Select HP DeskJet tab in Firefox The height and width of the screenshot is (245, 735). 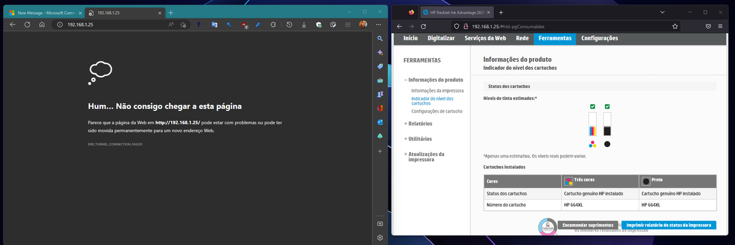(x=453, y=12)
